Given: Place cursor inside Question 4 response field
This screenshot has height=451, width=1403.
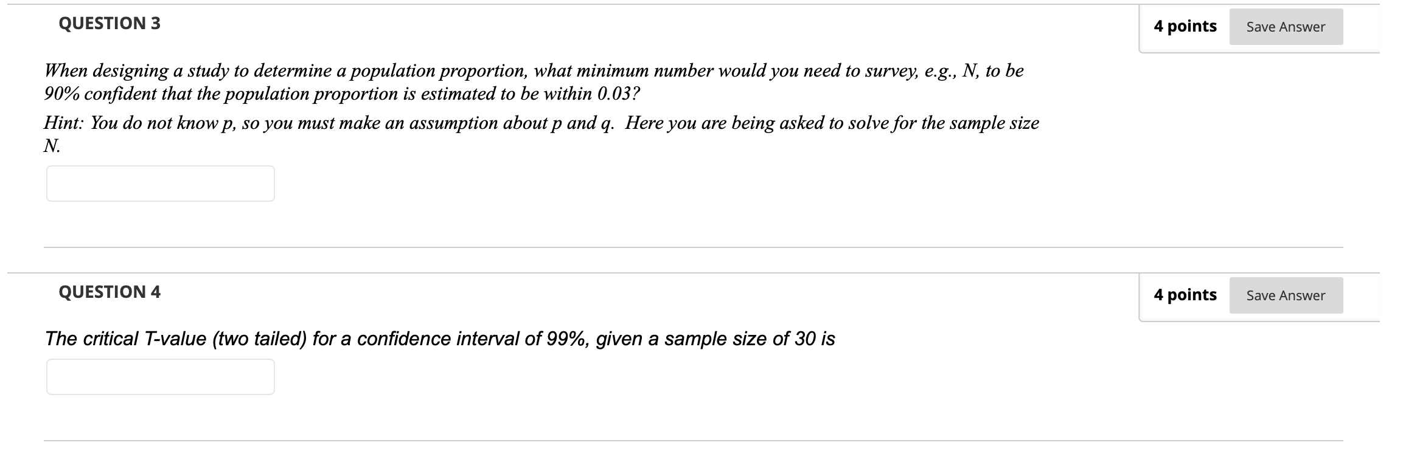Looking at the screenshot, I should [159, 377].
